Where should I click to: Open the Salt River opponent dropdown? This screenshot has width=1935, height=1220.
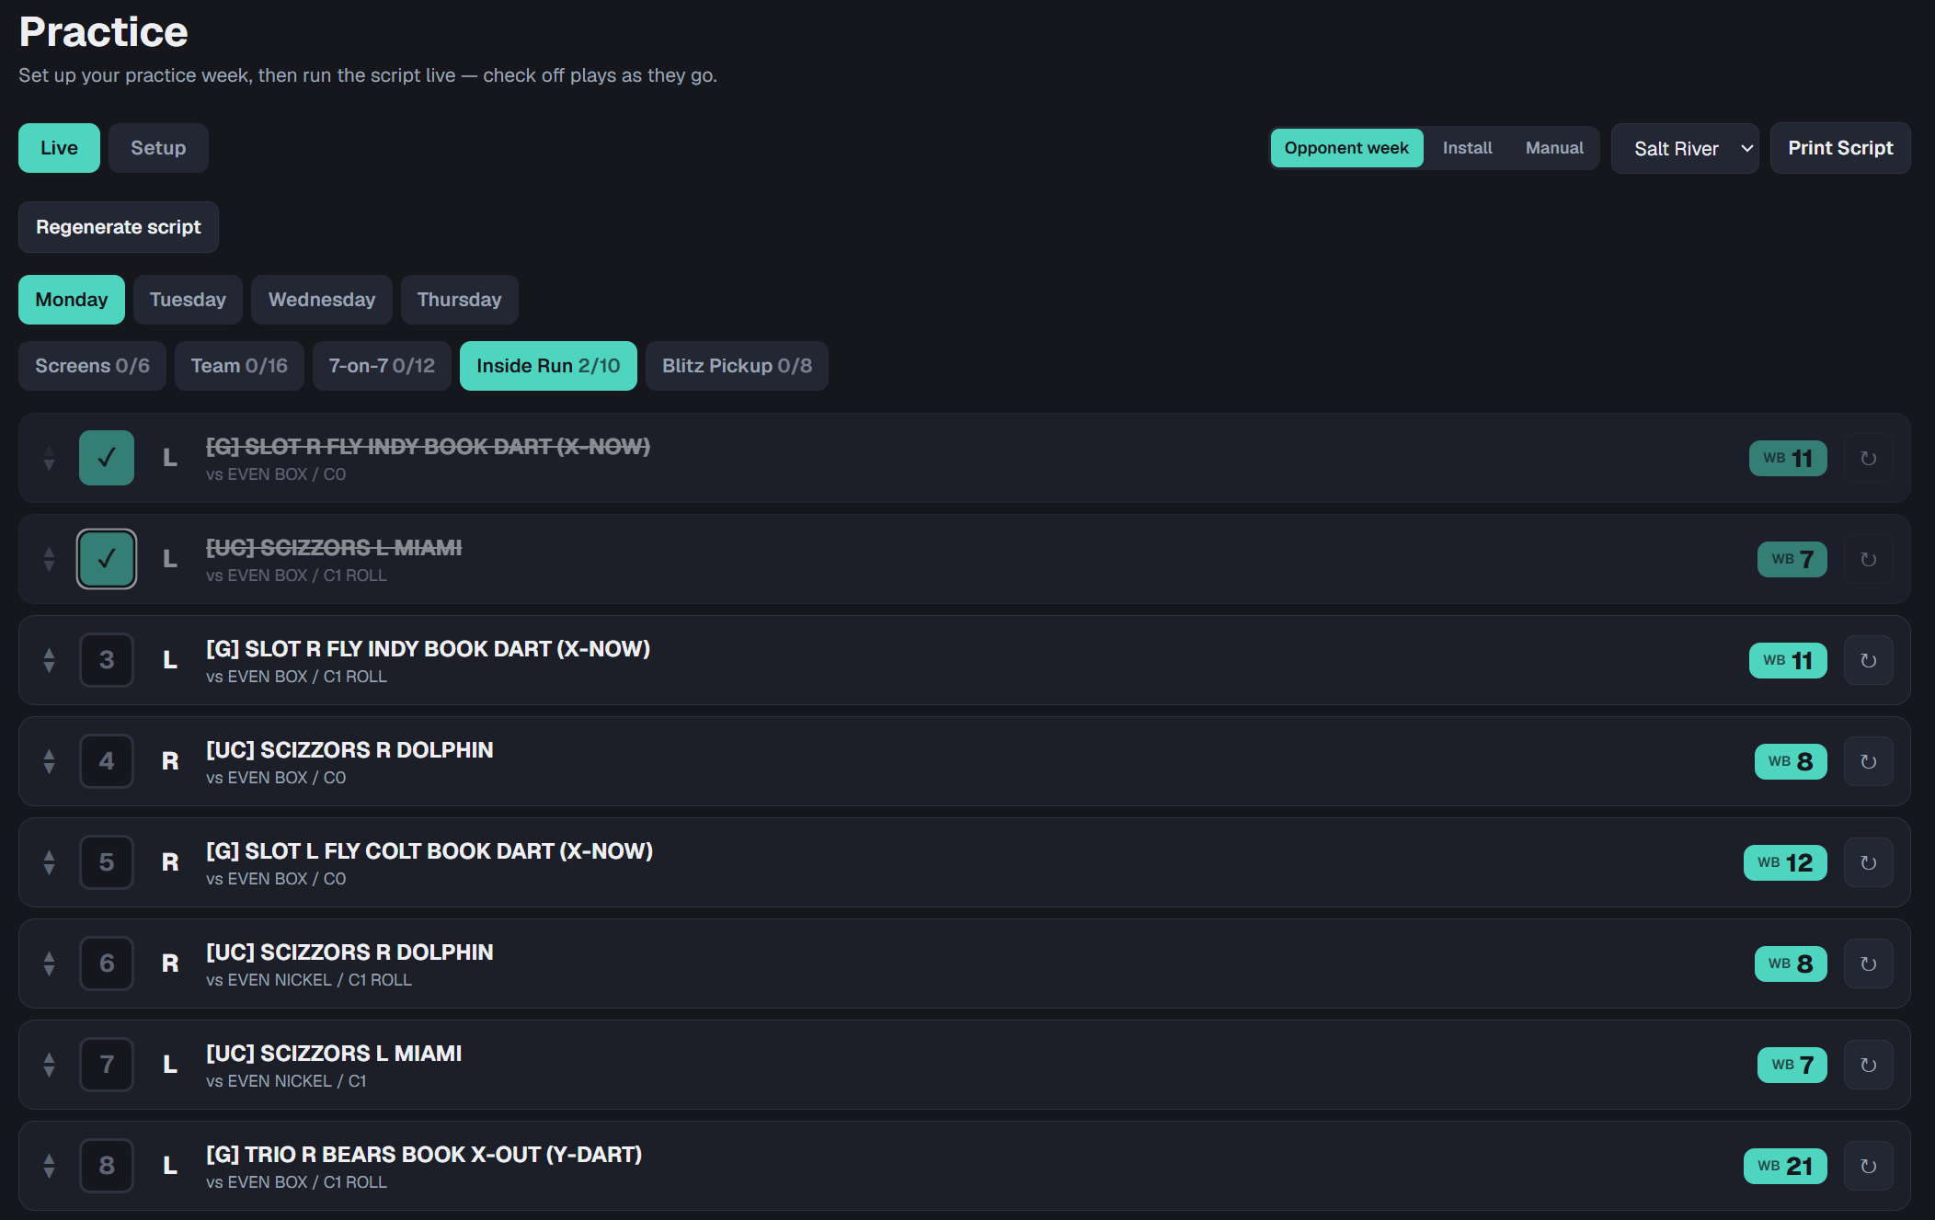1685,148
